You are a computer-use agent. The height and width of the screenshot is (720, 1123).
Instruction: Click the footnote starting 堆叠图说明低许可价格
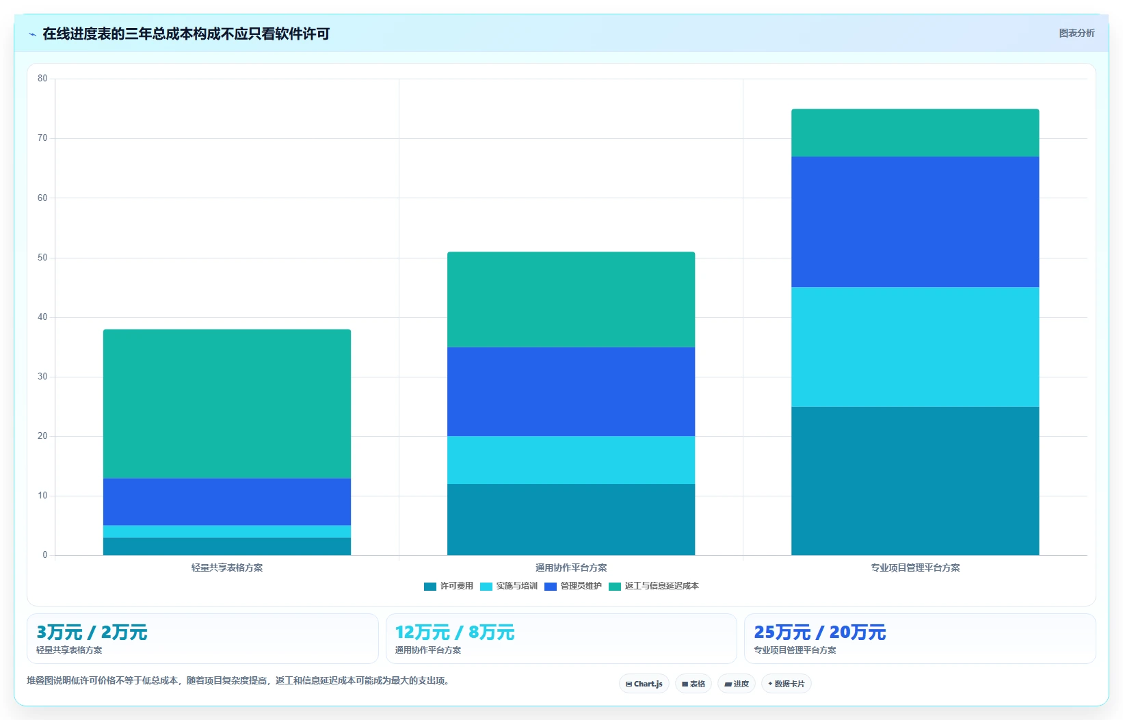(x=239, y=681)
